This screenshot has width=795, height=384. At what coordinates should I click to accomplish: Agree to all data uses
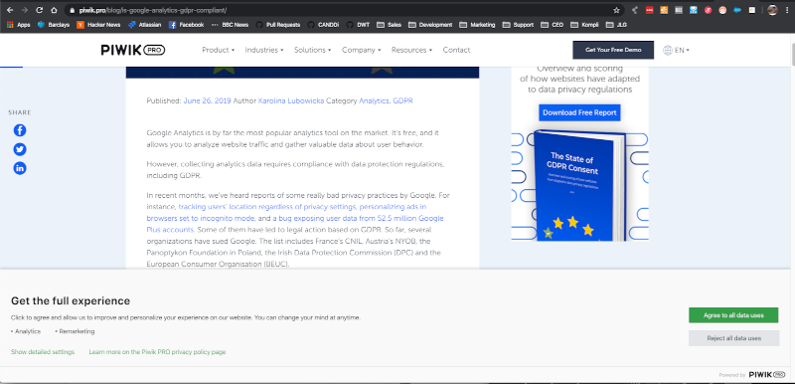[x=733, y=315]
